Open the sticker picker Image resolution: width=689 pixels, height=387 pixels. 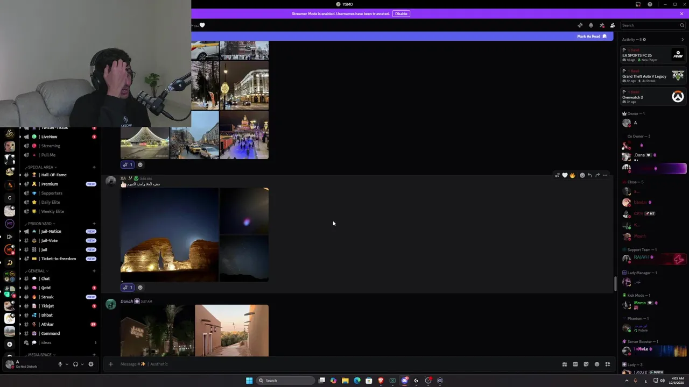586,364
